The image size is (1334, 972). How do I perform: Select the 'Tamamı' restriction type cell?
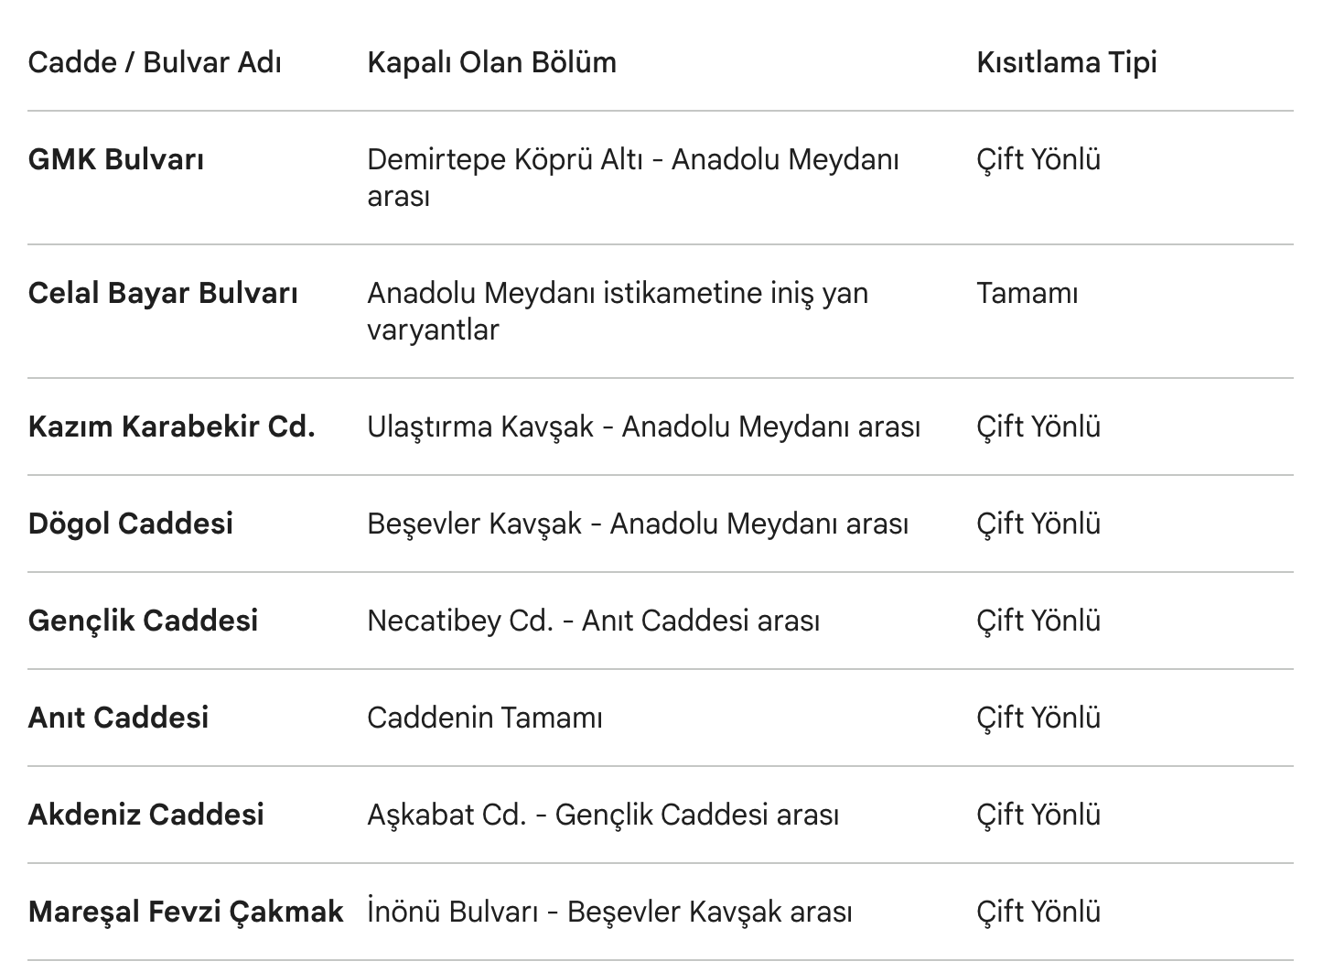pyautogui.click(x=1027, y=293)
